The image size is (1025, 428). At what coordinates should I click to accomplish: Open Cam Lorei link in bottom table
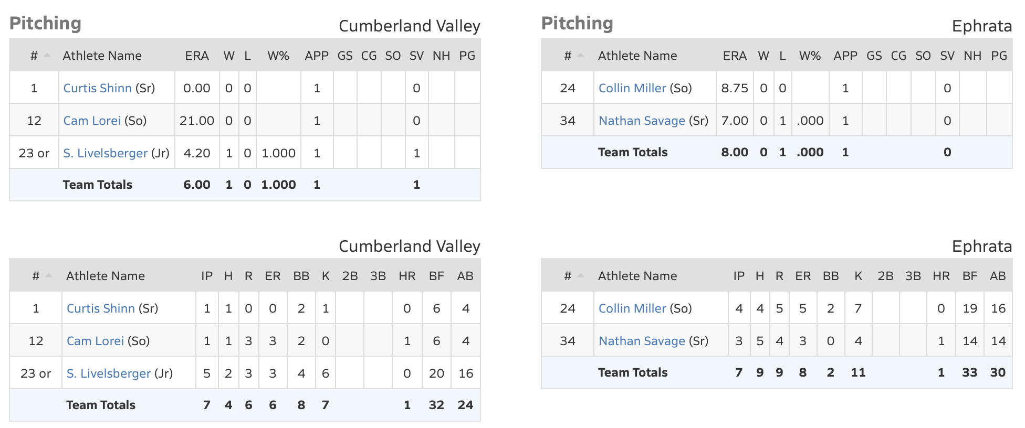click(95, 341)
